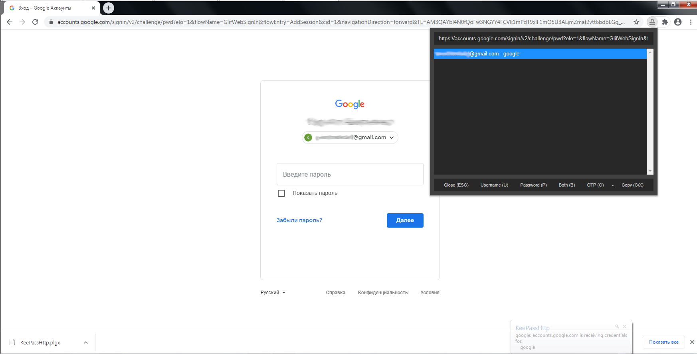Click OTP (O) option
697x354 pixels.
tap(595, 185)
